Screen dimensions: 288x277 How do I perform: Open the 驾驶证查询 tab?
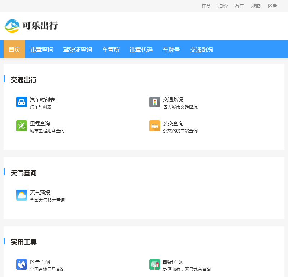pos(78,49)
